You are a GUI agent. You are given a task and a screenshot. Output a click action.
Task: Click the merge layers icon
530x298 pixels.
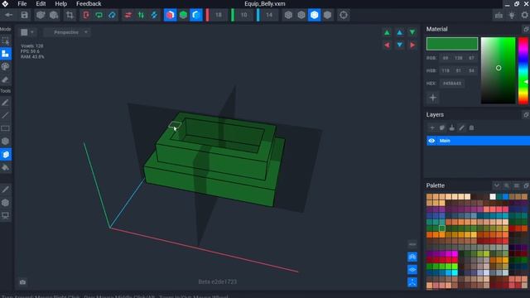[x=452, y=127]
